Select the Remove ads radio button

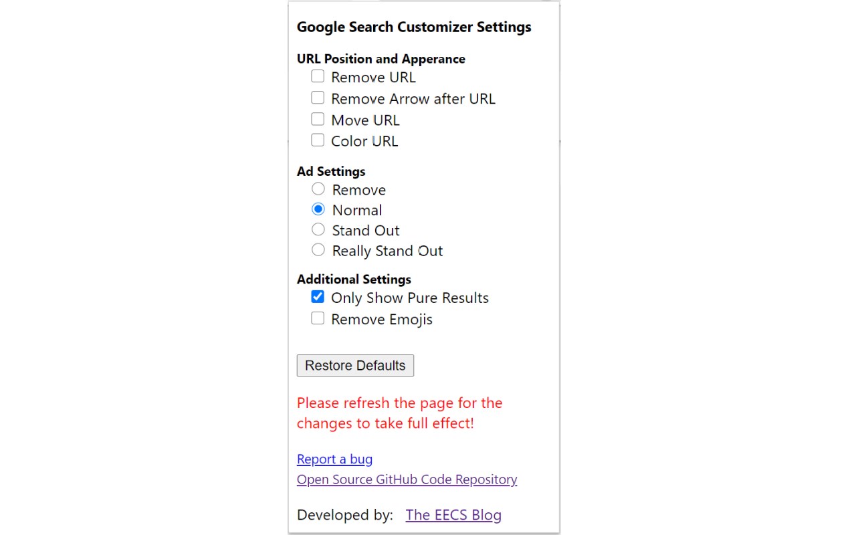click(x=318, y=189)
